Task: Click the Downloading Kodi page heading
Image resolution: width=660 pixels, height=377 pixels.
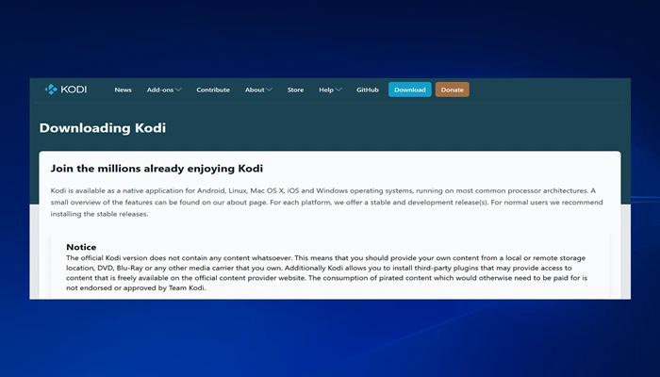Action: click(103, 128)
